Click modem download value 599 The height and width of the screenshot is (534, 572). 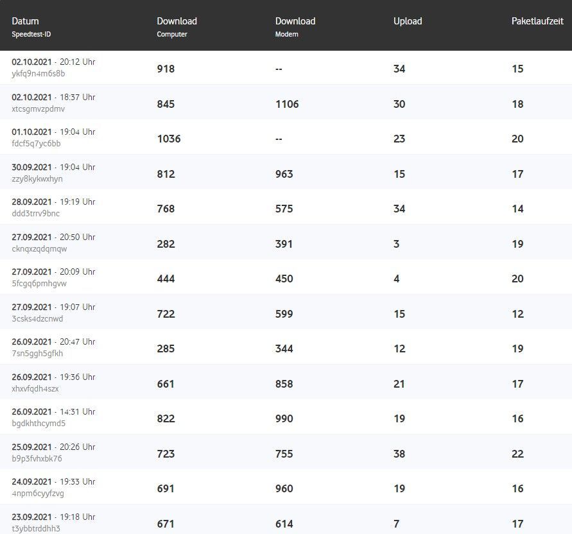click(284, 314)
